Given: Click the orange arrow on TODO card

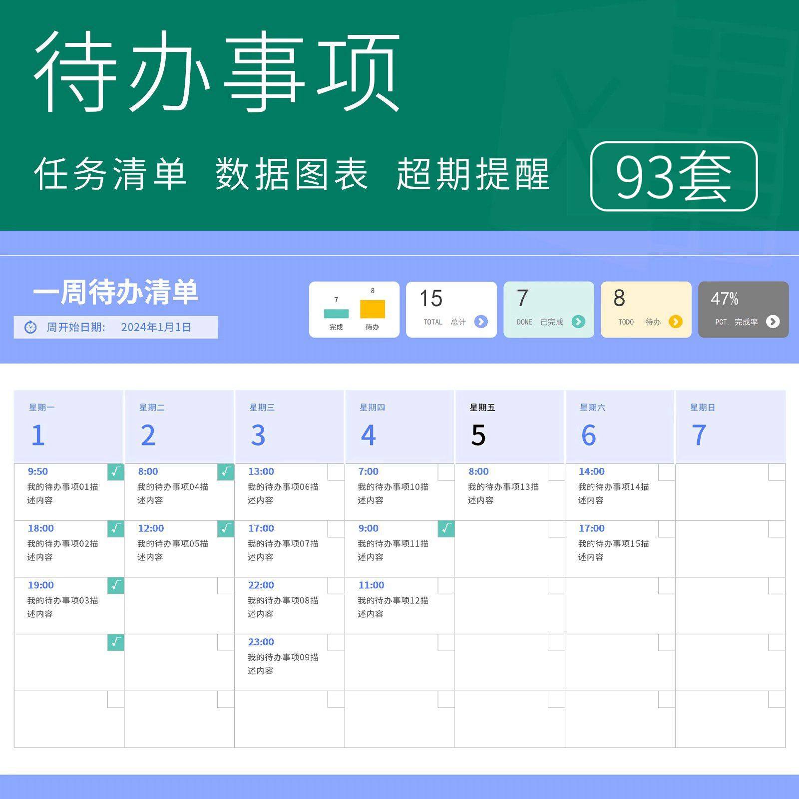Looking at the screenshot, I should click(x=675, y=322).
